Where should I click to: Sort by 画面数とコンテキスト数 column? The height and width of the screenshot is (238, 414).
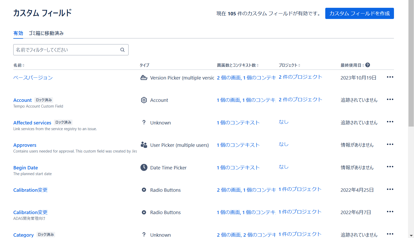[x=238, y=65]
